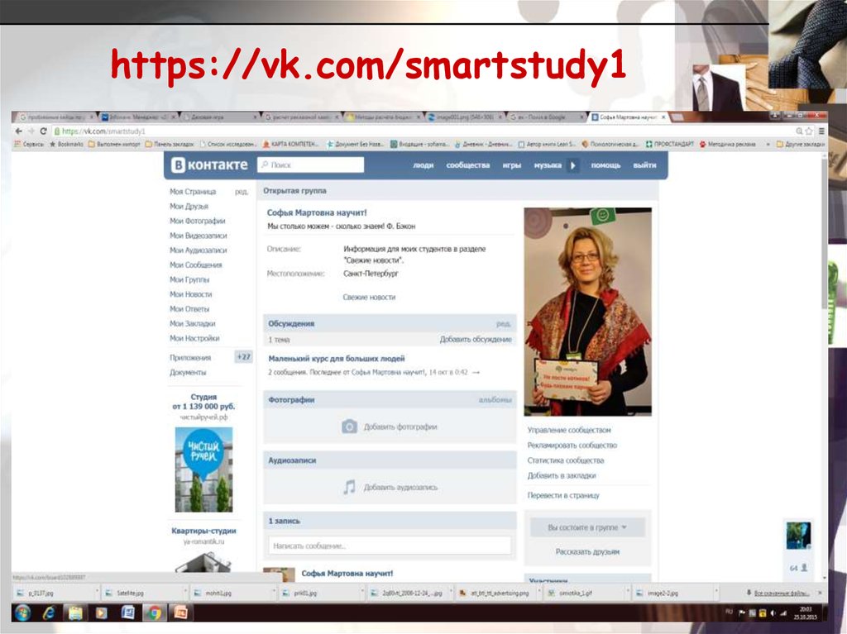Image resolution: width=847 pixels, height=634 pixels.
Task: Click the Chrome back arrow
Action: [19, 131]
